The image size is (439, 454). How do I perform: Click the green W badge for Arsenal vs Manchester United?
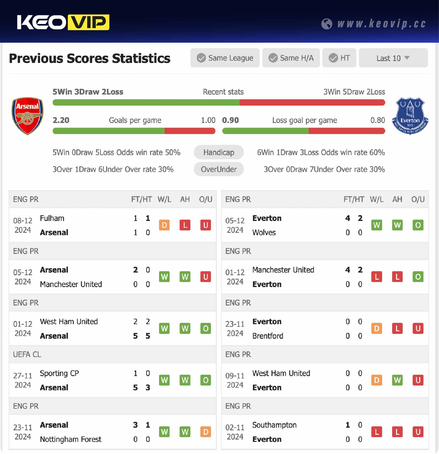coord(164,277)
